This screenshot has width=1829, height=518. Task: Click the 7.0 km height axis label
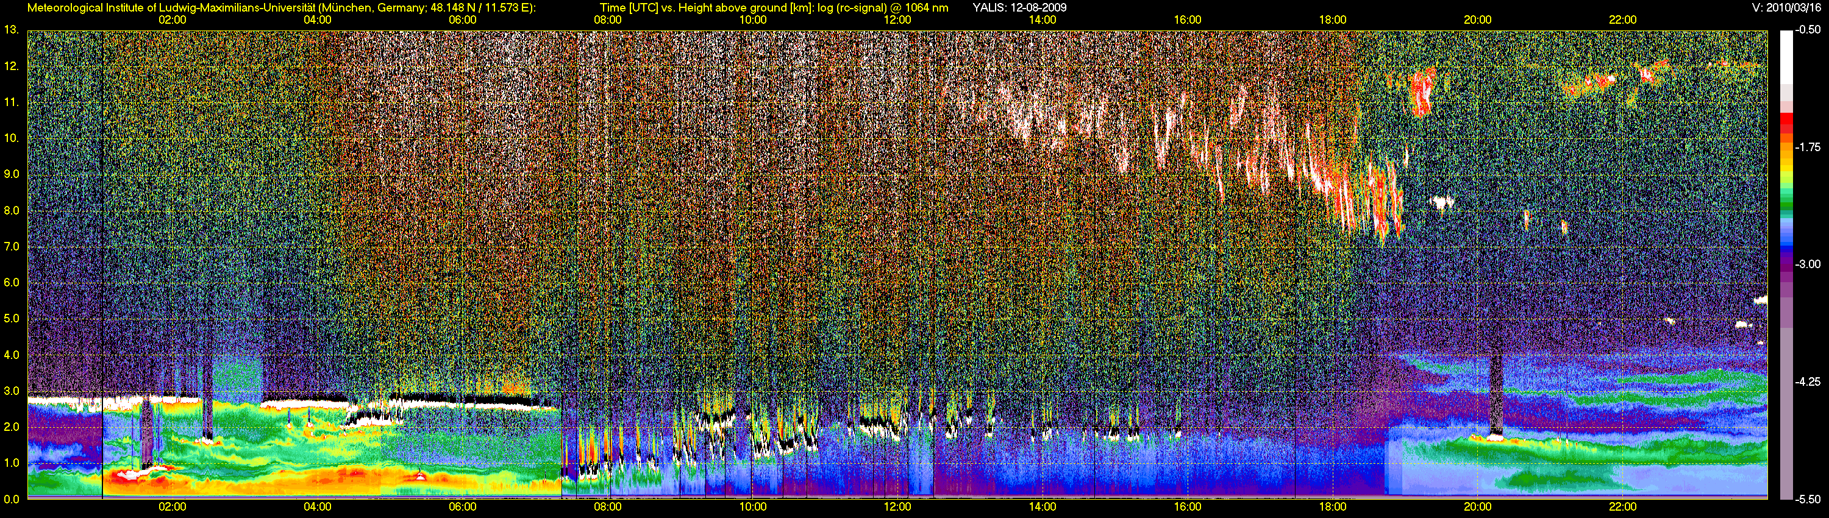point(12,247)
